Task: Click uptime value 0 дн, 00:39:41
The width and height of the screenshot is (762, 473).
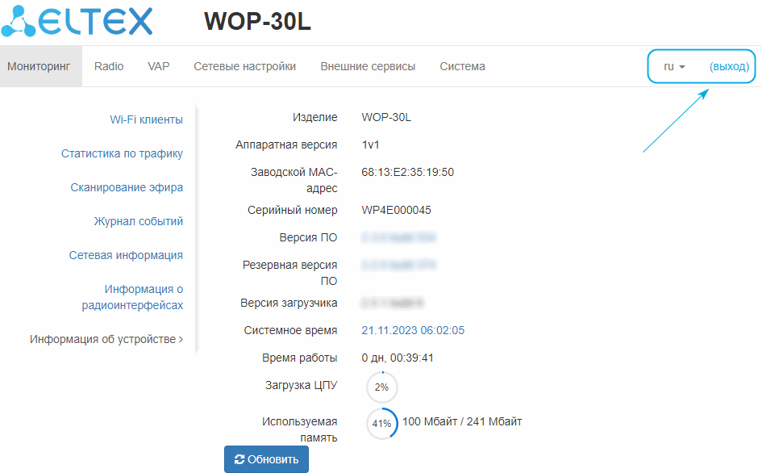Action: click(x=398, y=358)
